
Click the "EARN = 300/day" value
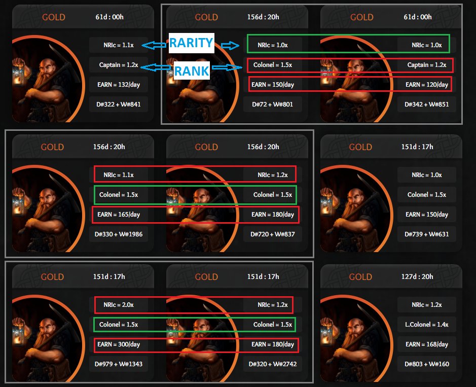click(x=119, y=344)
